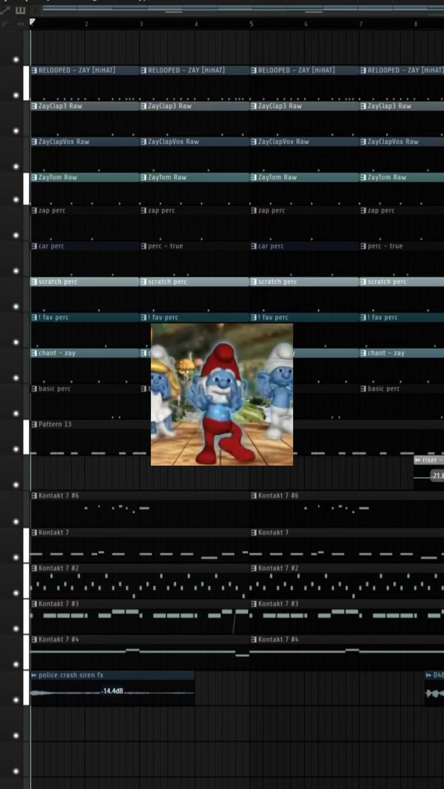Click the piano keys icon in the playlist toolbar
444x789 pixels.
pyautogui.click(x=20, y=10)
